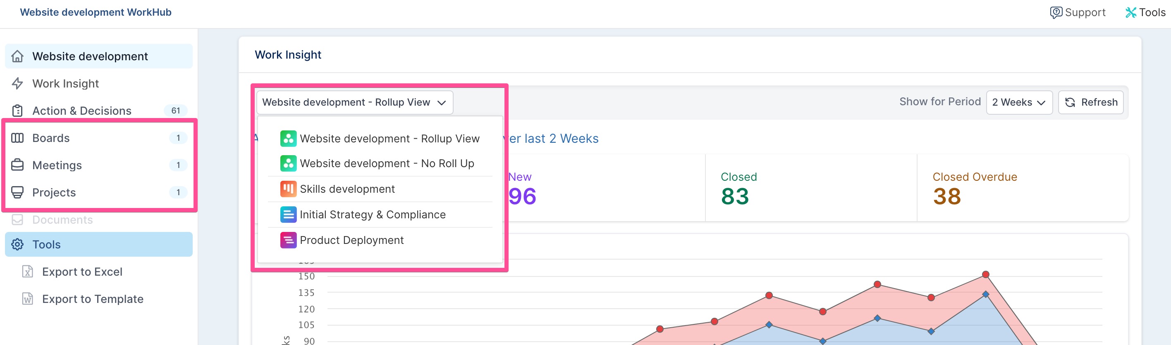Click the clipboard icon for Action & Decisions
This screenshot has width=1171, height=345.
coord(17,111)
